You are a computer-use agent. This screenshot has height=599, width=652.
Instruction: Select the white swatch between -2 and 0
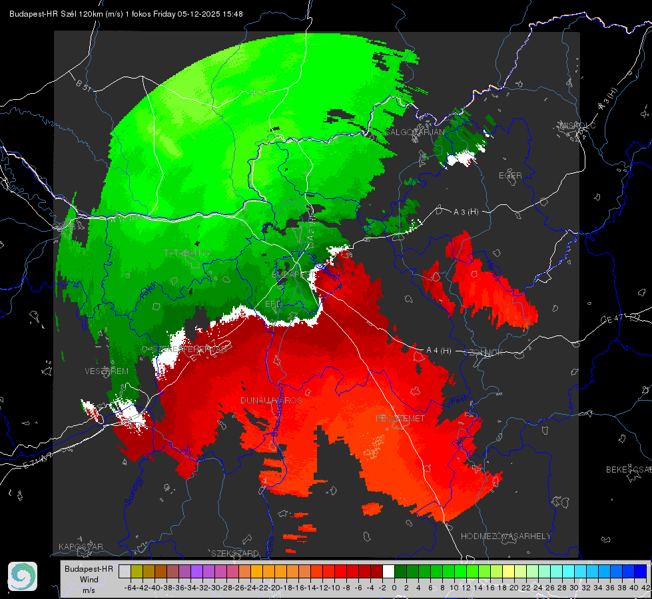tap(388, 572)
